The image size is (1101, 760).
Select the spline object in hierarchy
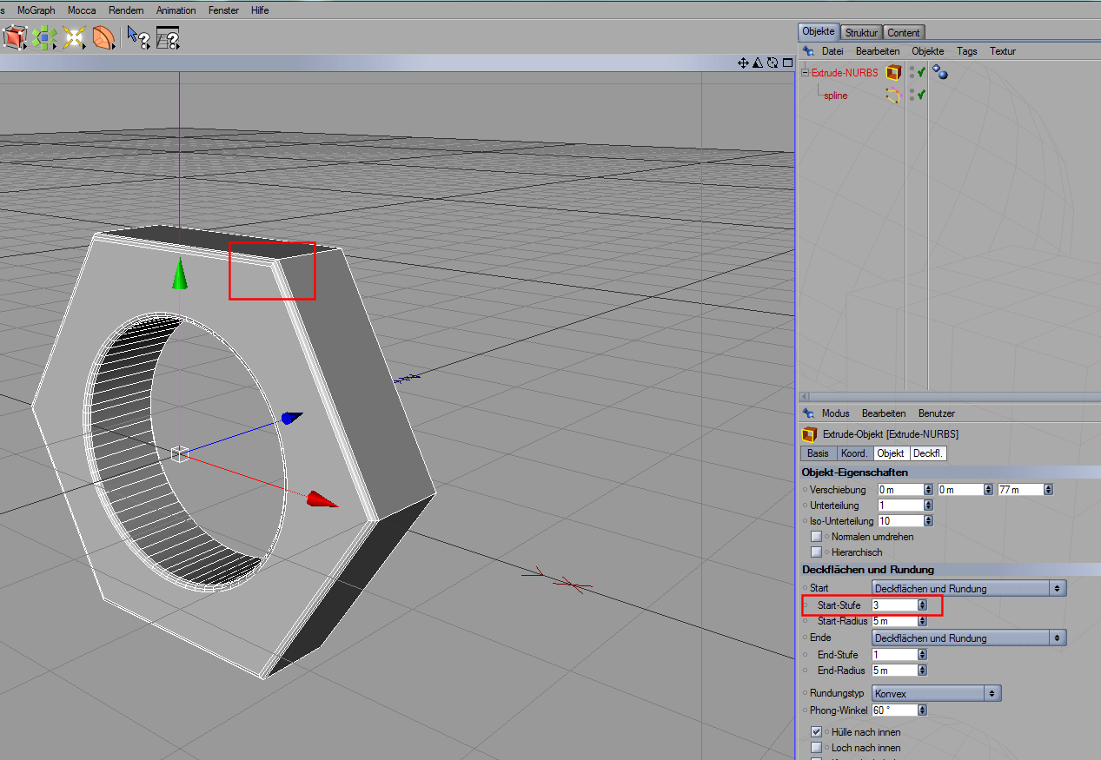click(836, 96)
